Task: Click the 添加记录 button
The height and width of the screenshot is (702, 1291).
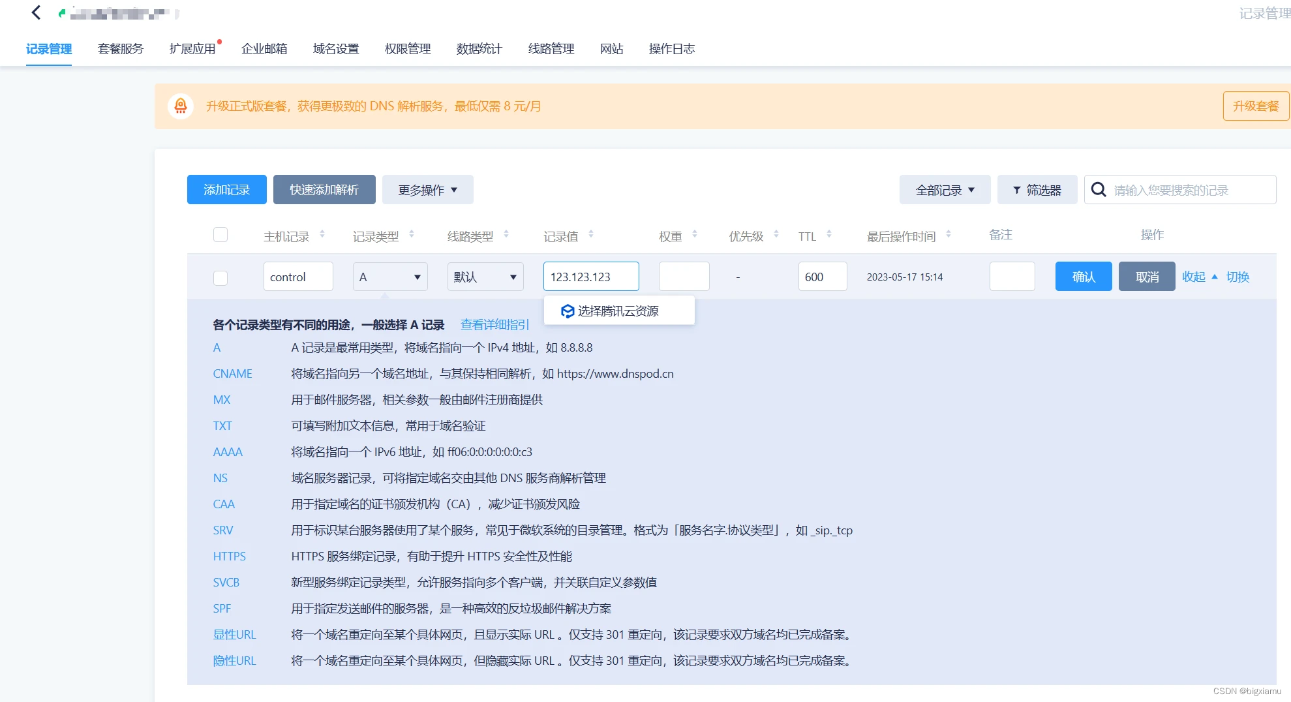Action: [x=227, y=190]
